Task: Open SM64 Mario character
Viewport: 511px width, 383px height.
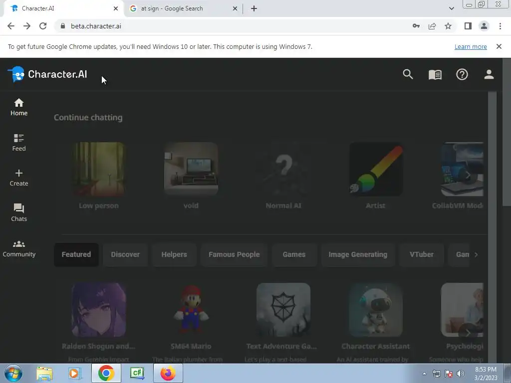Action: (191, 310)
